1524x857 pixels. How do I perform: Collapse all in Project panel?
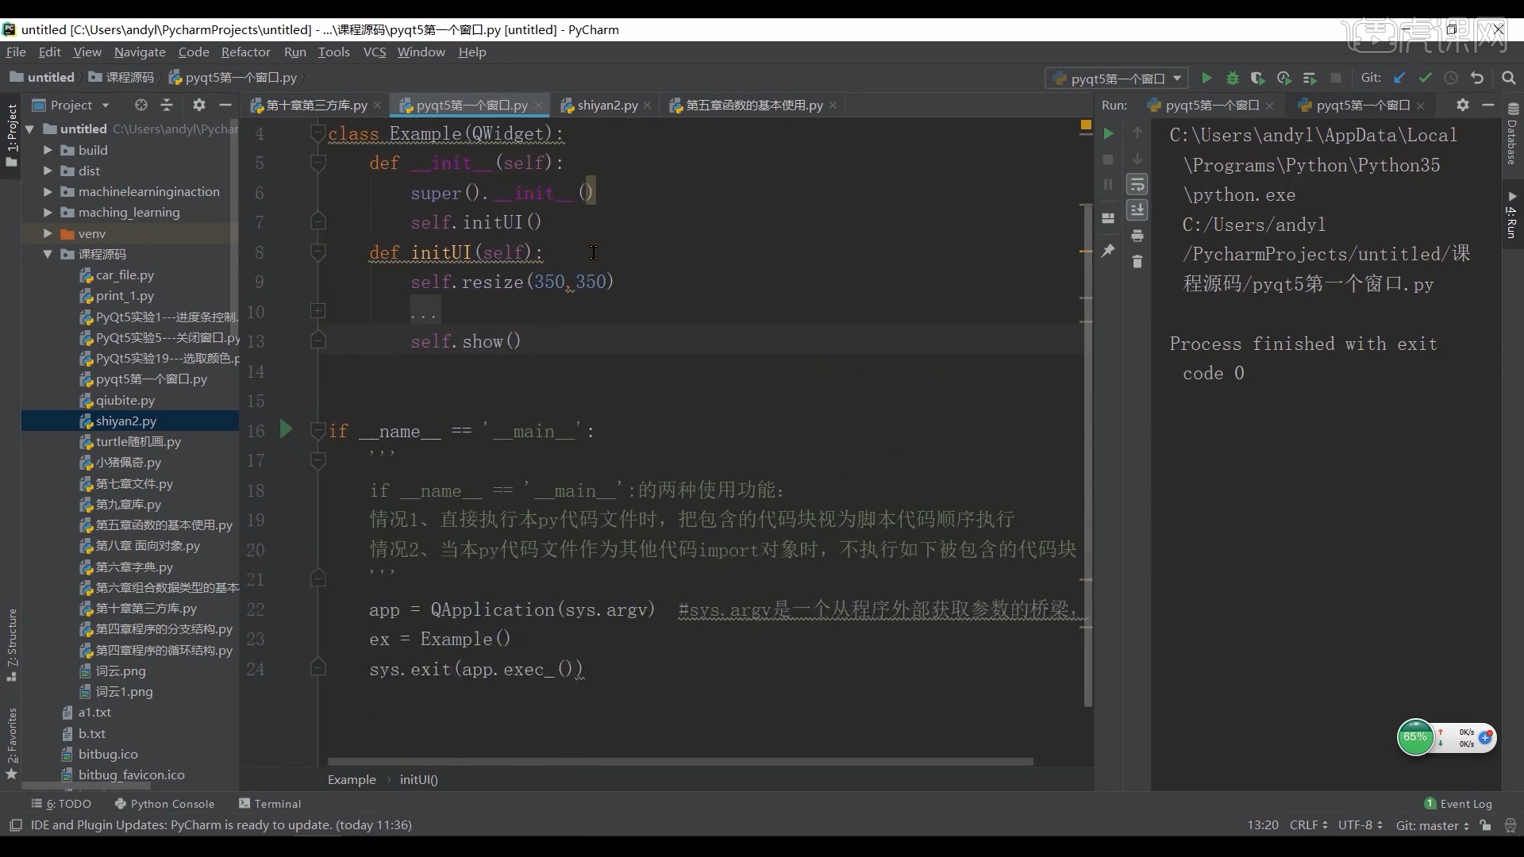[167, 105]
